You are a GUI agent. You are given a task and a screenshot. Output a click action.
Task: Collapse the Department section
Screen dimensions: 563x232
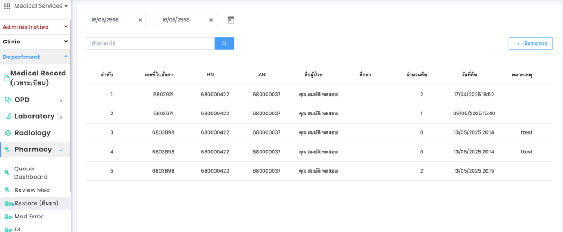coord(66,57)
